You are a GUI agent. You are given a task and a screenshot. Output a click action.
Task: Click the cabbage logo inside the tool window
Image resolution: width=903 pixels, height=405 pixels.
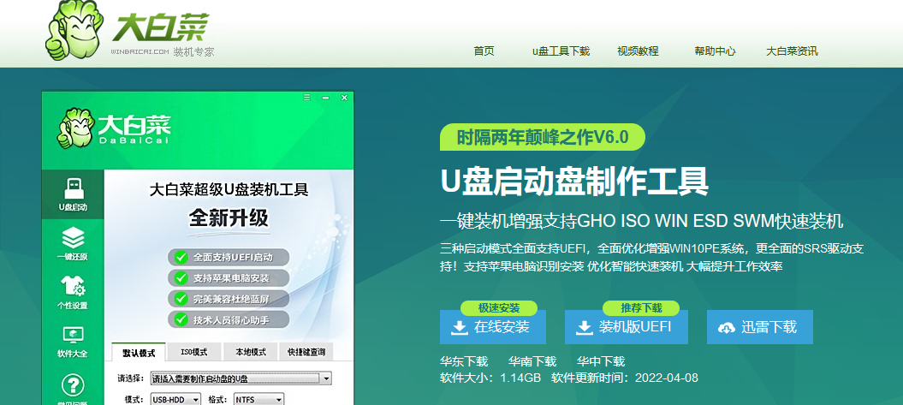point(75,128)
